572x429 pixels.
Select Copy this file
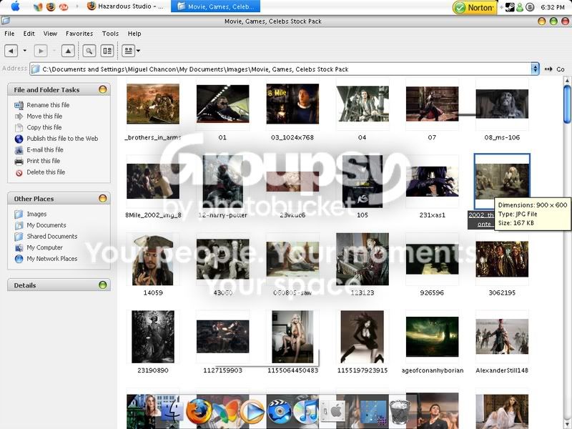point(44,127)
